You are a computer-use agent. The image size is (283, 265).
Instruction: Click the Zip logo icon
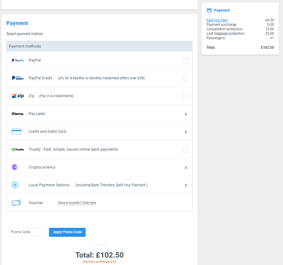[18, 96]
